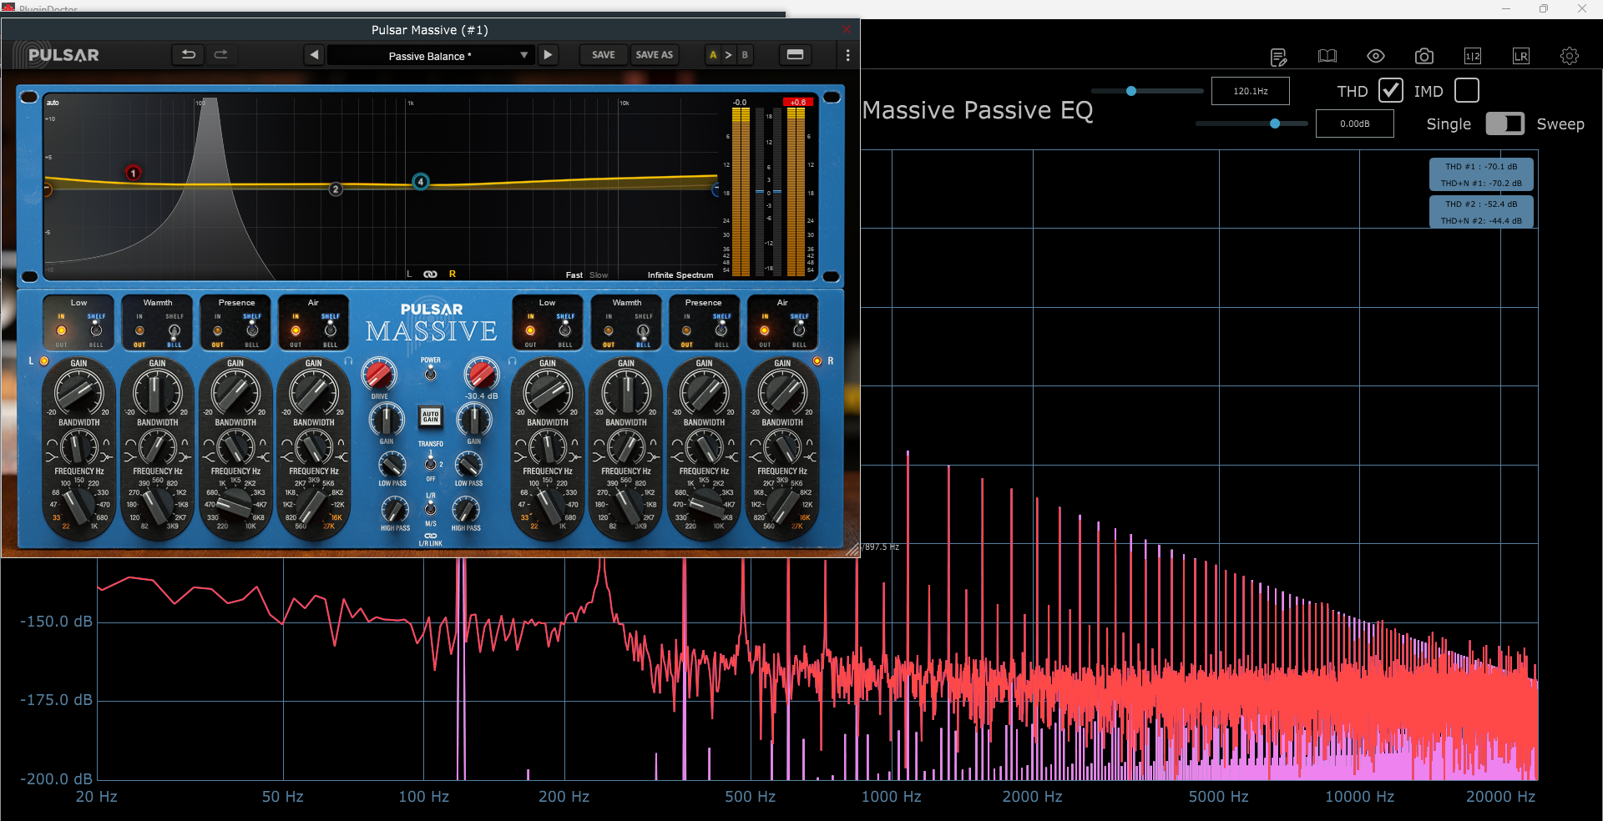Copy A to B arrow button
This screenshot has height=821, width=1603.
[728, 55]
